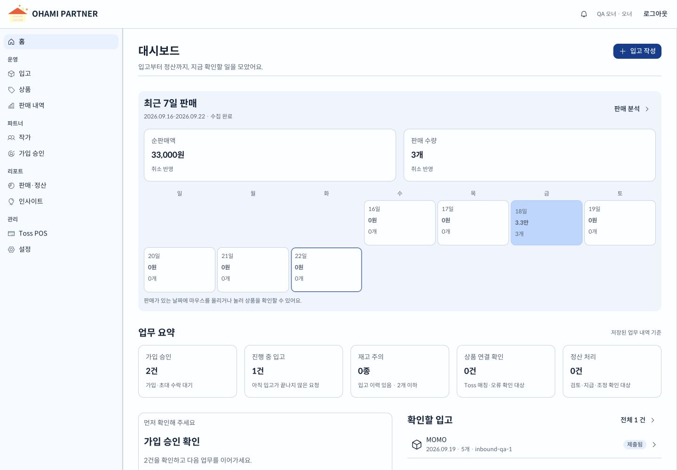
Task: Open the 상품 연결 확인 card
Action: pyautogui.click(x=506, y=371)
